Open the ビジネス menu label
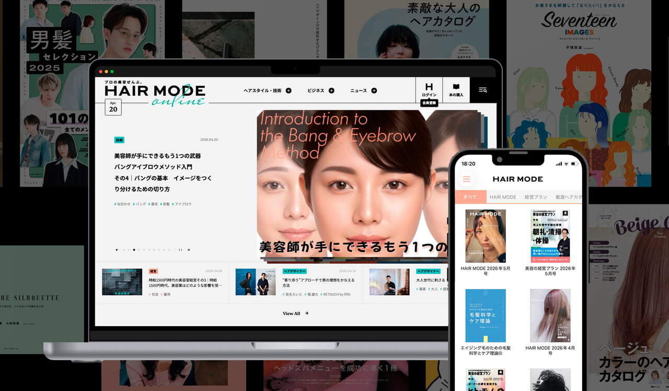This screenshot has width=669, height=391. point(316,90)
